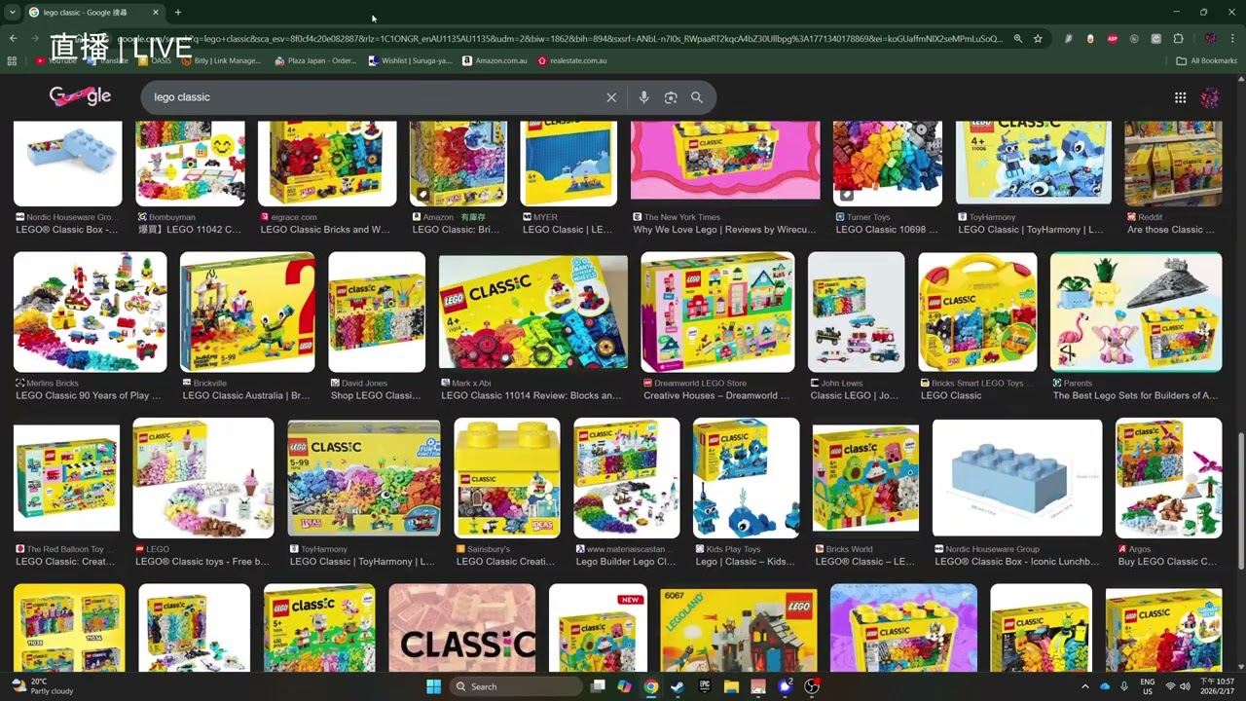Launch Copilot from the taskbar
1246x701 pixels.
tap(624, 686)
